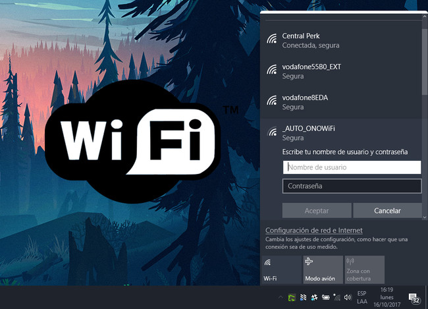Expand the hidden tray icons chevron

pyautogui.click(x=281, y=297)
